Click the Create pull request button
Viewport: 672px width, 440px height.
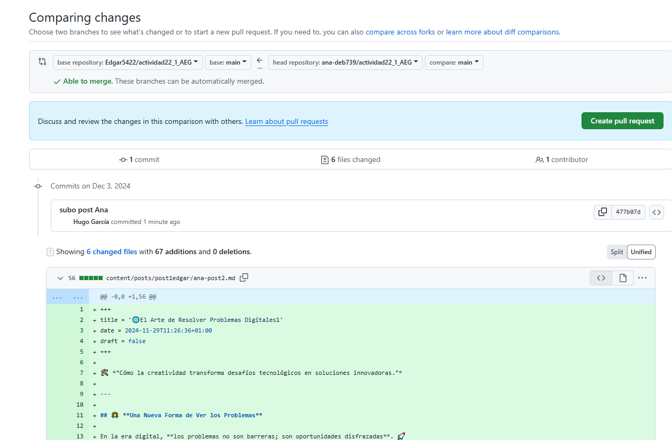coord(622,121)
